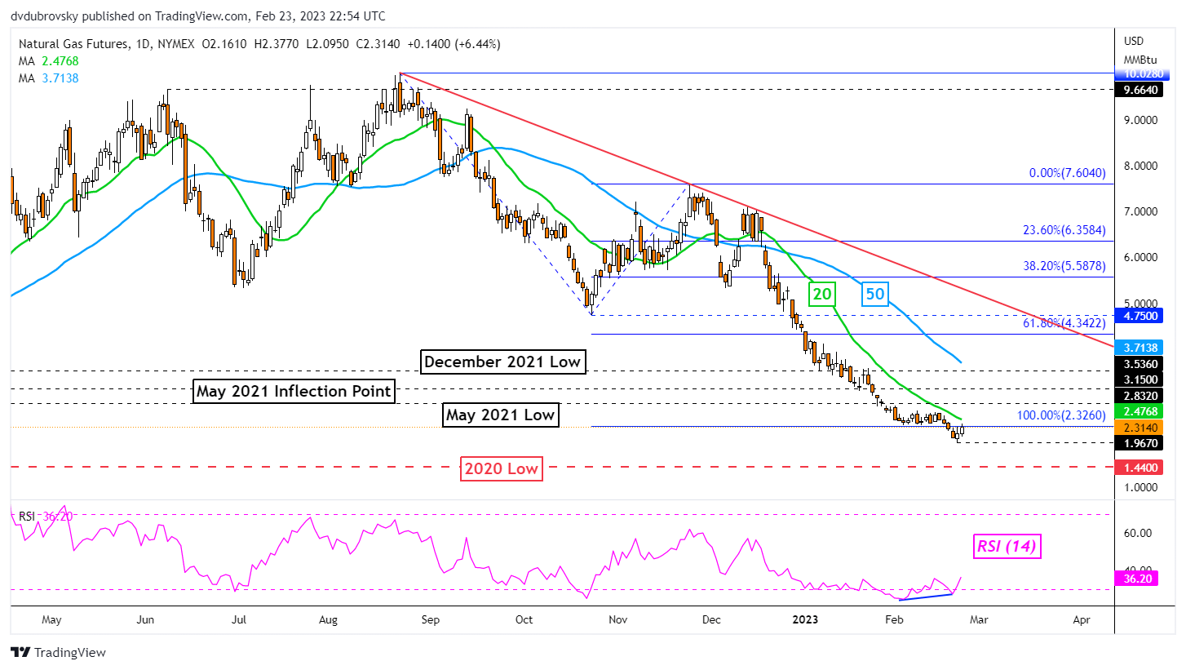Select the 'Sep' marker on time axis
This screenshot has width=1186, height=670.
coord(431,619)
